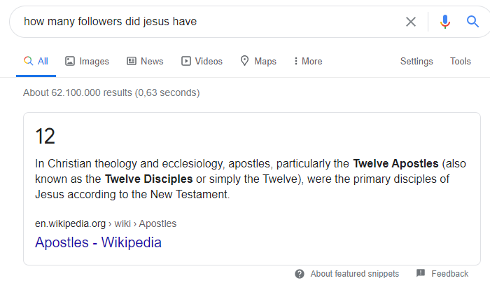The image size is (490, 283).
Task: Switch to the Images tab
Action: click(94, 61)
